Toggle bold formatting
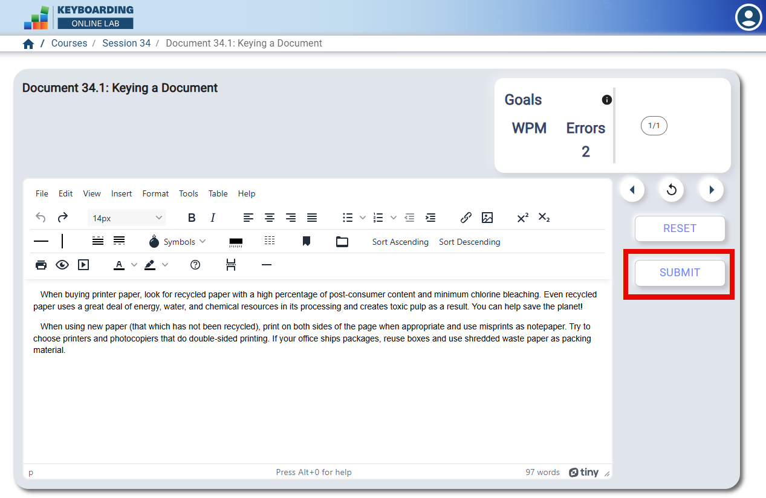 pos(192,218)
